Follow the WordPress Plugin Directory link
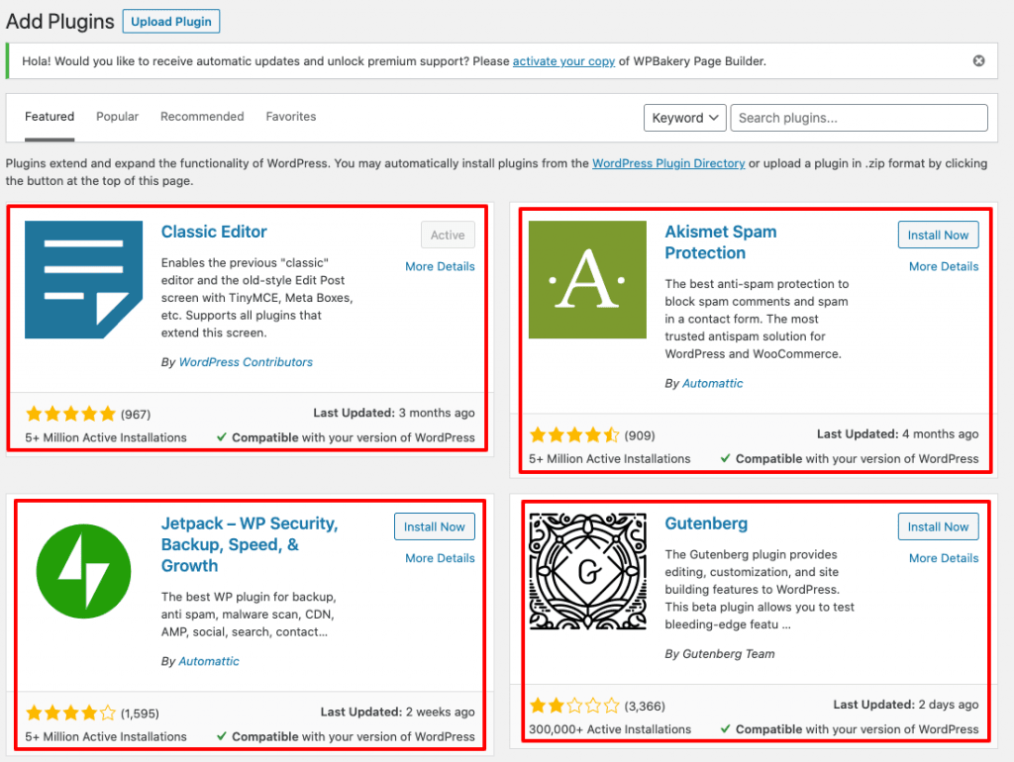Image resolution: width=1014 pixels, height=762 pixels. (x=667, y=163)
